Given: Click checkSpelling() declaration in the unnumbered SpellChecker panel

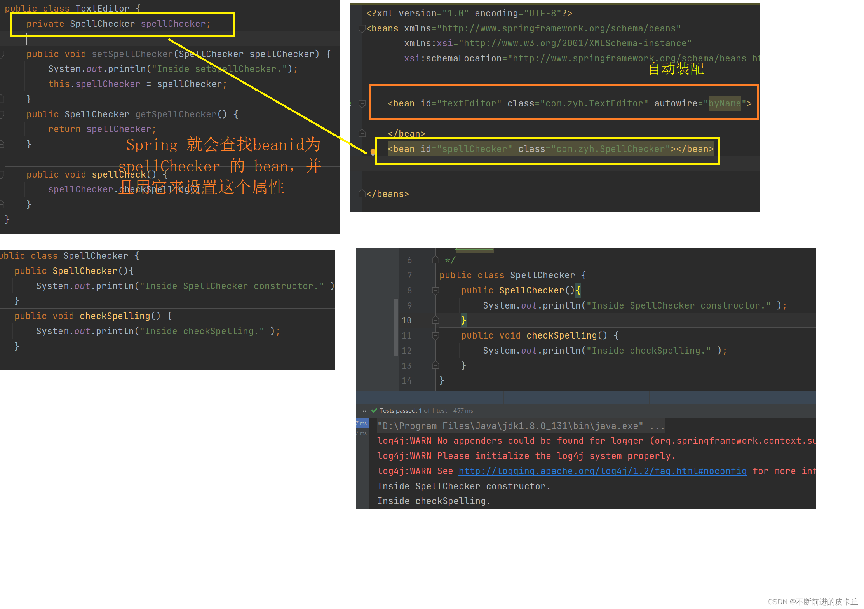Looking at the screenshot, I should tap(93, 316).
